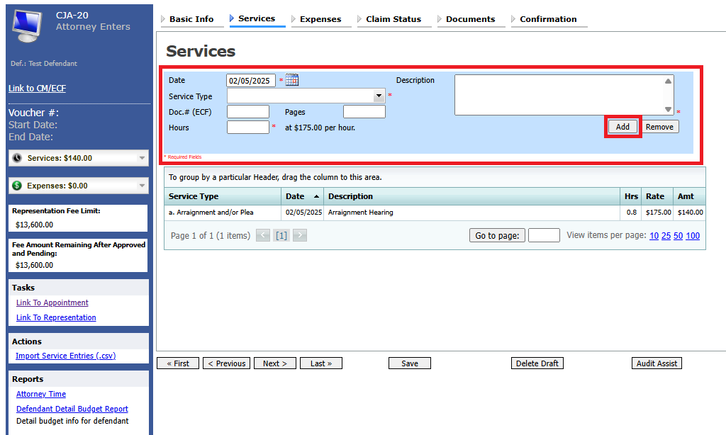Image resolution: width=726 pixels, height=435 pixels.
Task: Open the Claim Status tab
Action: point(393,19)
